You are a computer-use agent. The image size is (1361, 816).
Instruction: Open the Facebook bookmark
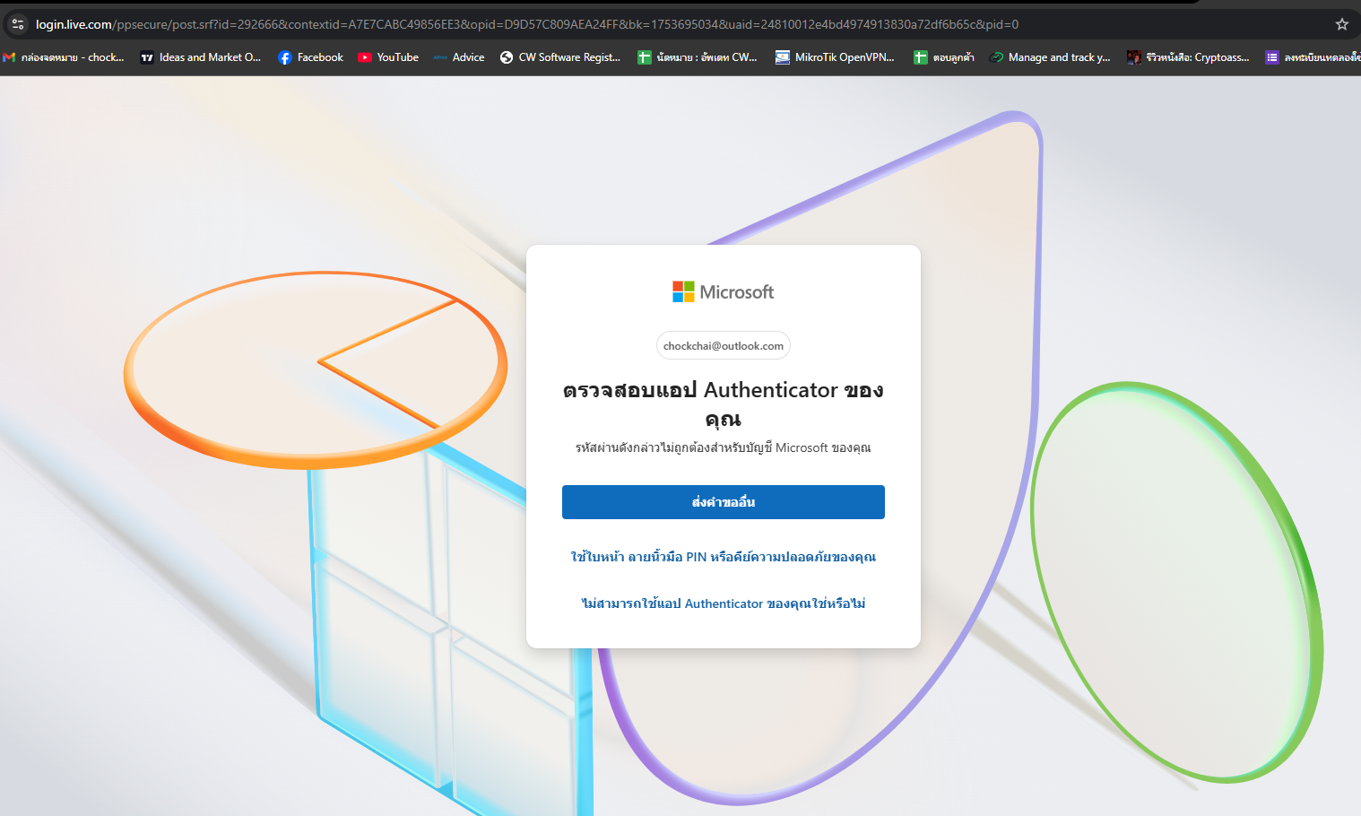point(311,57)
